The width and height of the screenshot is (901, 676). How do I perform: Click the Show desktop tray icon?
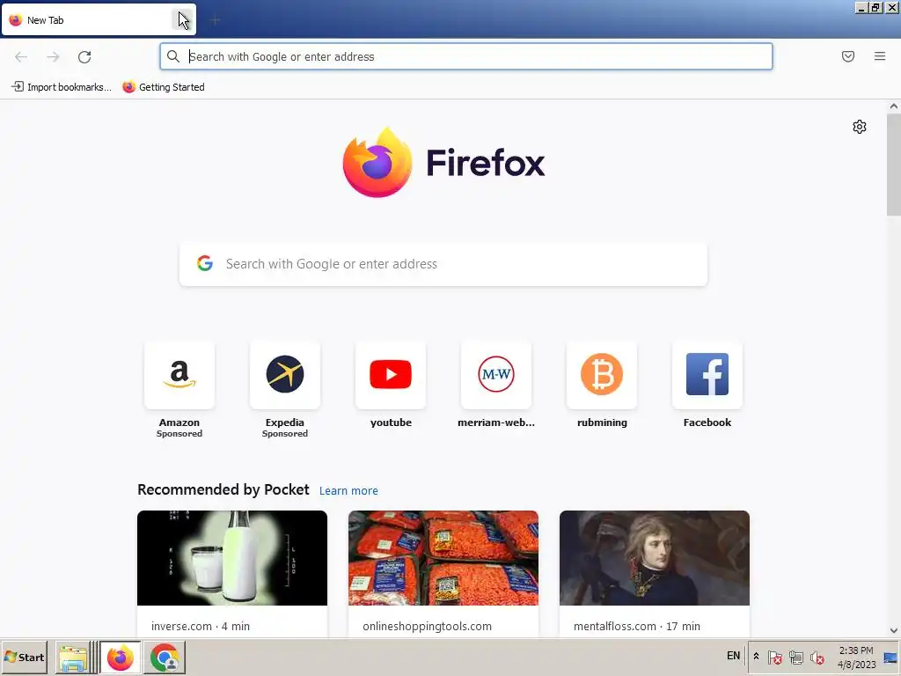pos(890,658)
